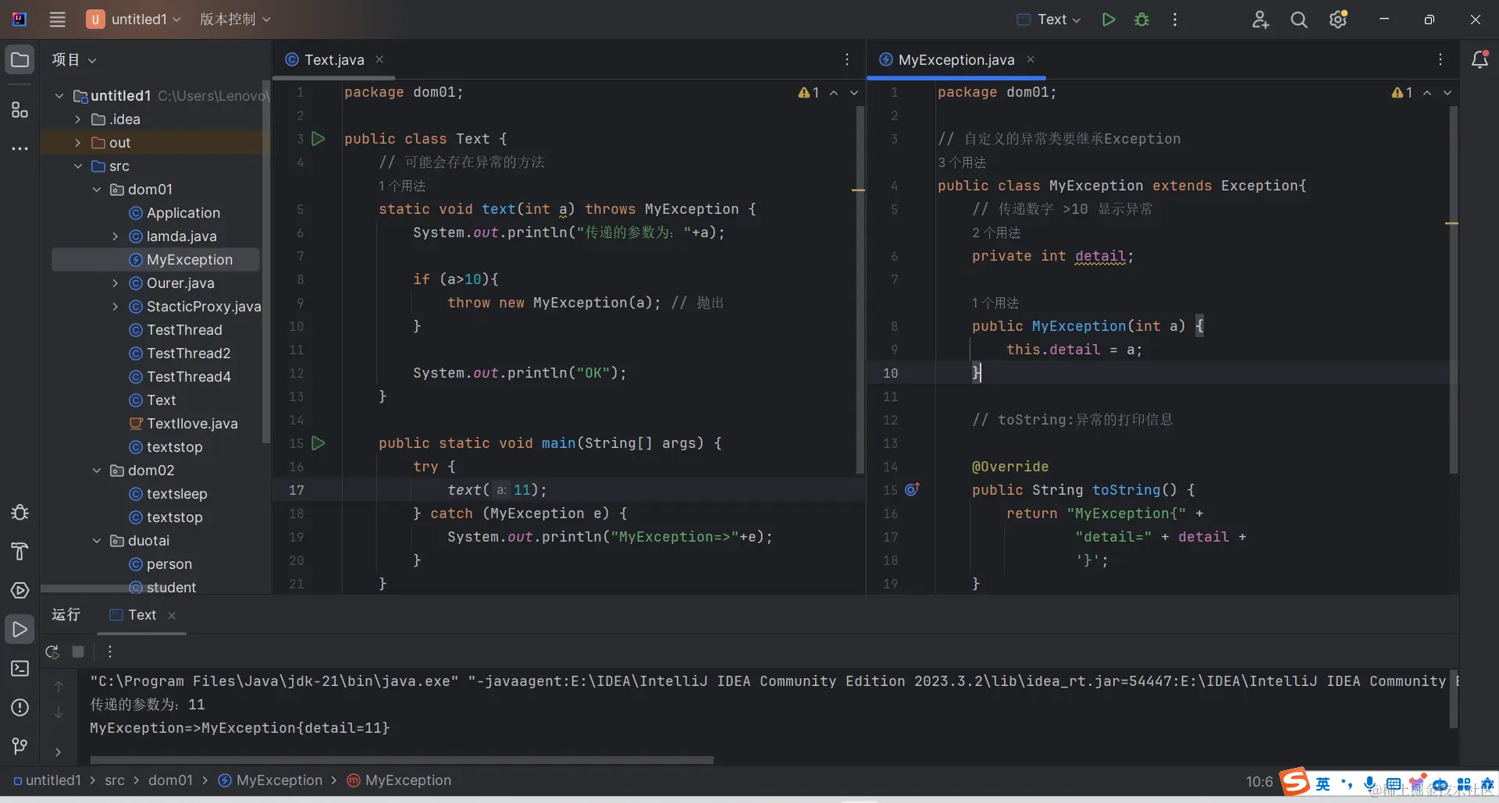
Task: Open the Git version control window
Action: [20, 747]
